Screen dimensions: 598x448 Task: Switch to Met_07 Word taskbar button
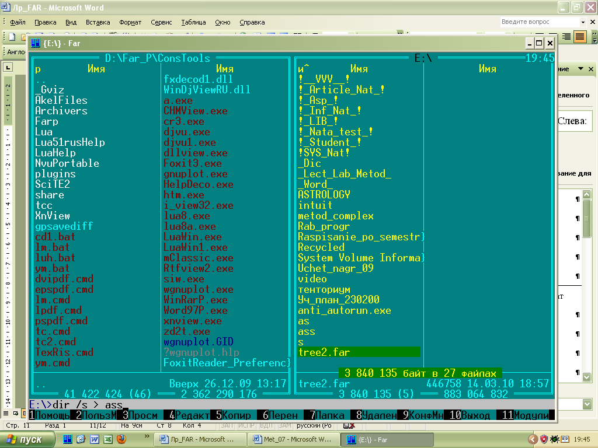point(294,440)
